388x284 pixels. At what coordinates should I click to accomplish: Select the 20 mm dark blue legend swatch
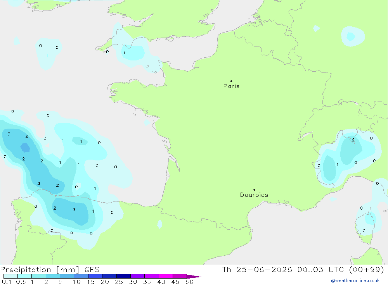pos(109,276)
